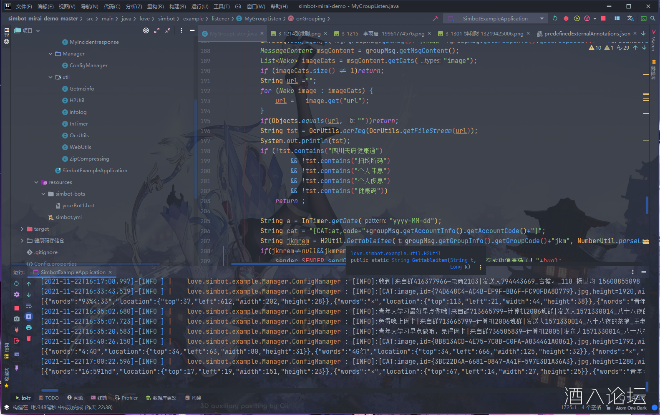Toggle soft-wrap in run console
The width and height of the screenshot is (660, 415).
29,306
